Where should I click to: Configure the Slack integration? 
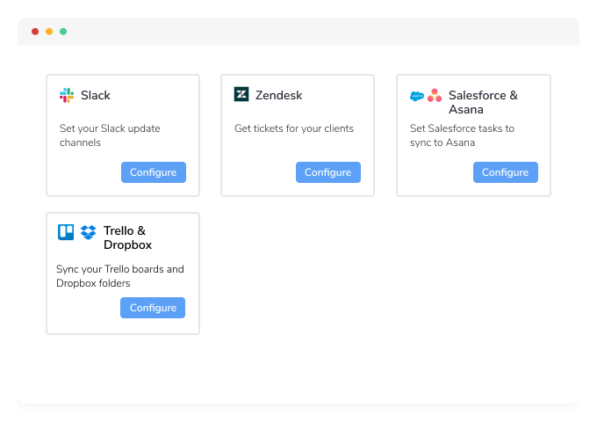[x=154, y=172]
